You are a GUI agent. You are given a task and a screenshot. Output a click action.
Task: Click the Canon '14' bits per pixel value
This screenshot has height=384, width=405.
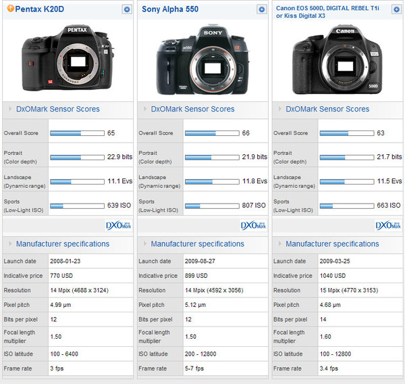(323, 319)
